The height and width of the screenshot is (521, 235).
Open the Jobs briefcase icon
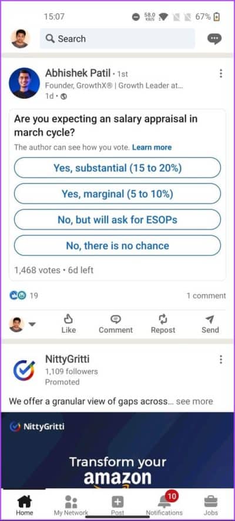(210, 501)
